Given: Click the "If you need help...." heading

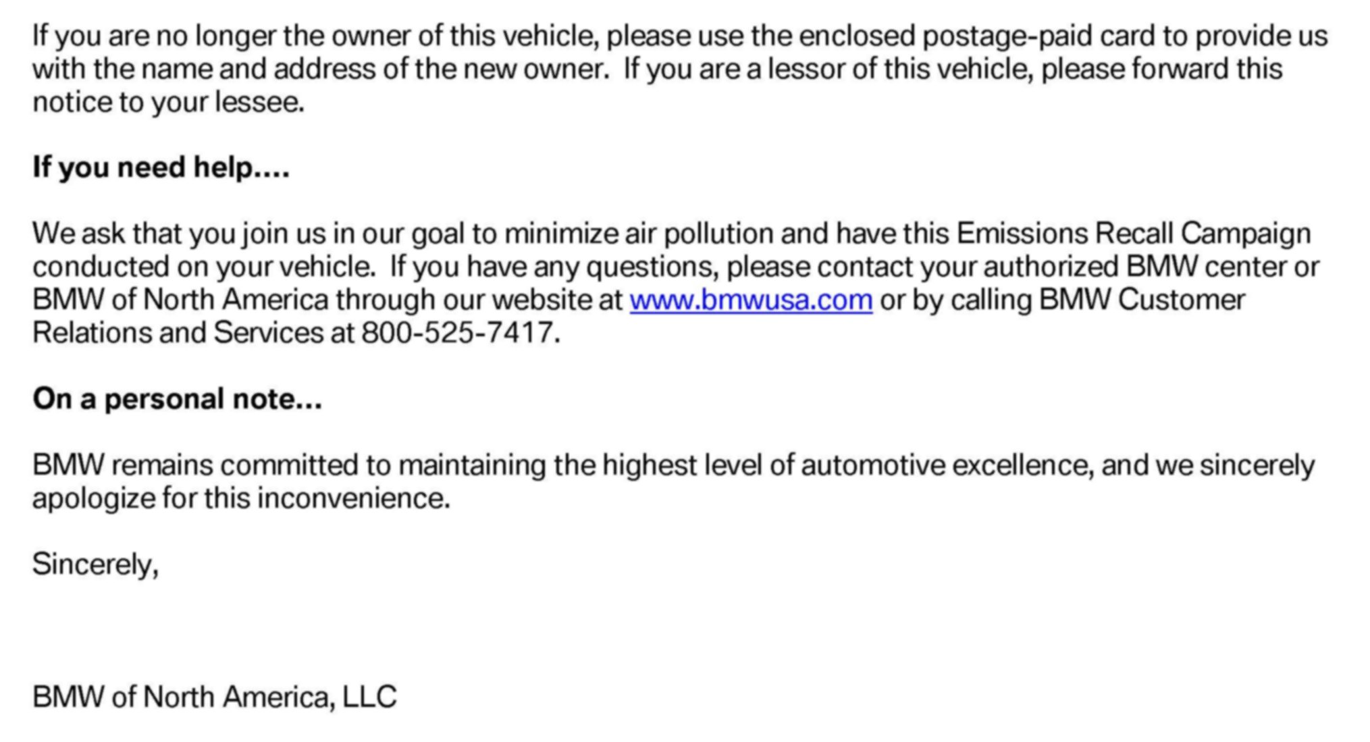Looking at the screenshot, I should tap(161, 167).
